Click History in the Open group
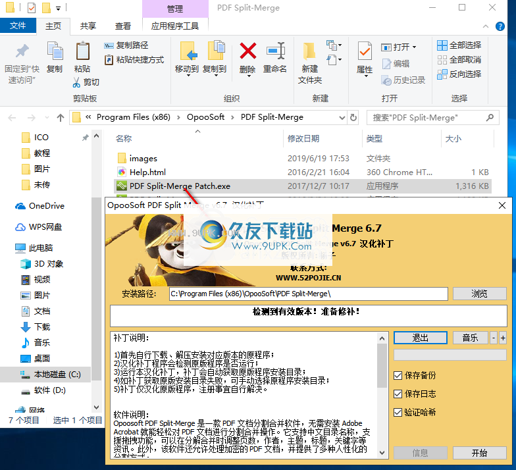This screenshot has width=516, height=470. click(x=403, y=80)
